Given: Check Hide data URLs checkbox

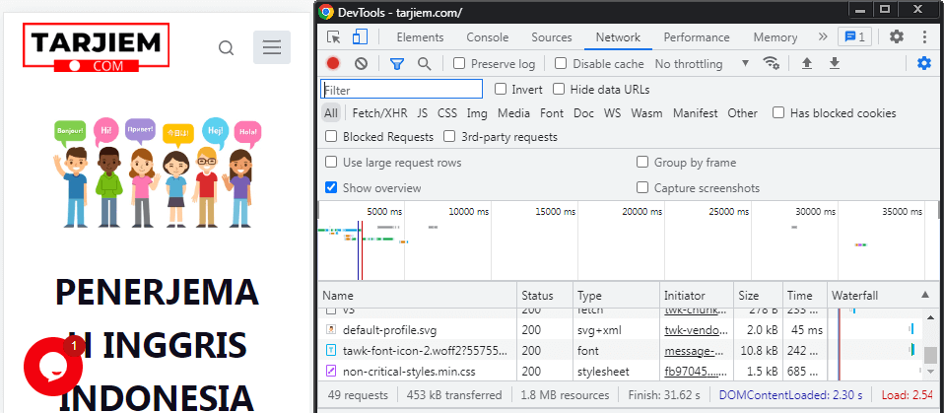Looking at the screenshot, I should click(x=559, y=89).
